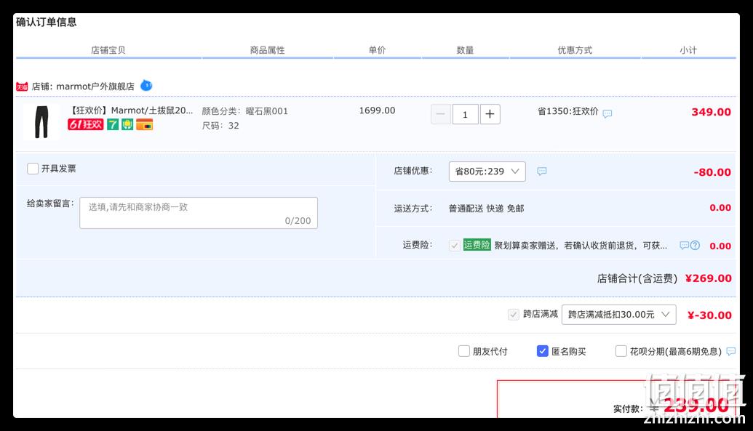Click the store total ¥269.00
This screenshot has width=753, height=431.
(x=709, y=278)
